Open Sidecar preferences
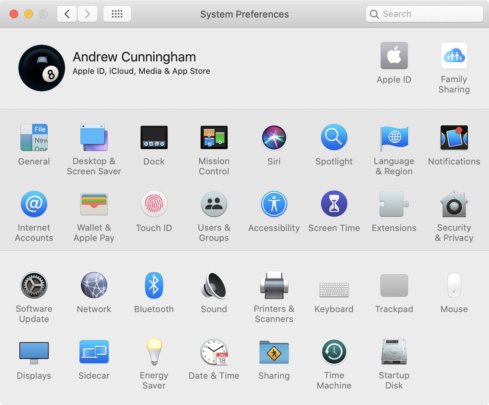 [94, 352]
